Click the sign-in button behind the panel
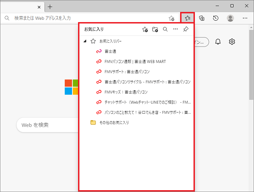Screen dimensions: 254x192 tap(202, 42)
